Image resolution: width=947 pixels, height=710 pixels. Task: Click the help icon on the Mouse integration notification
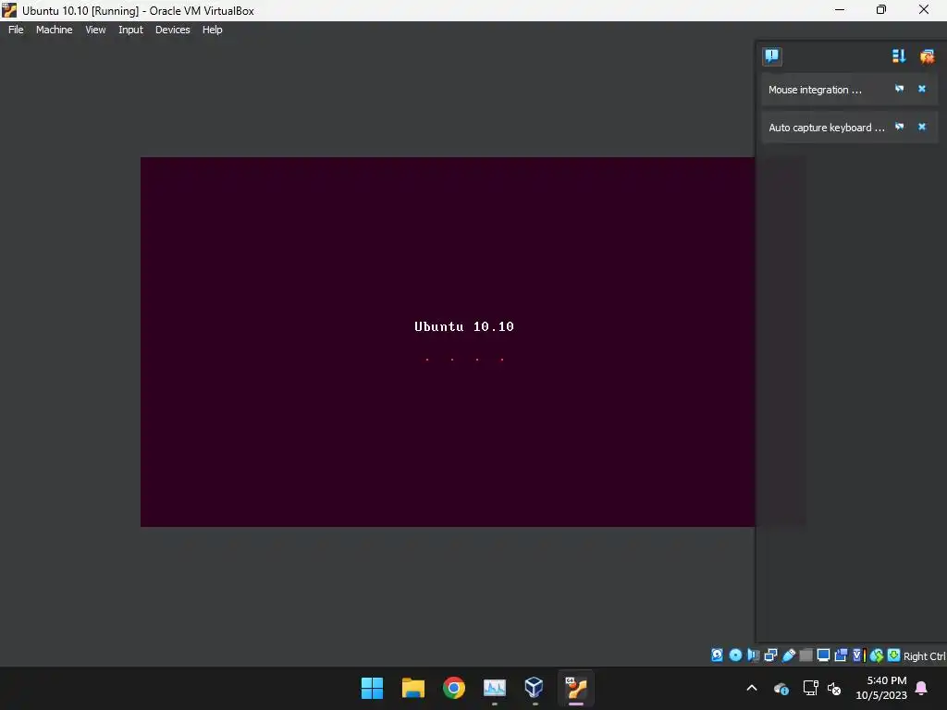coord(899,89)
